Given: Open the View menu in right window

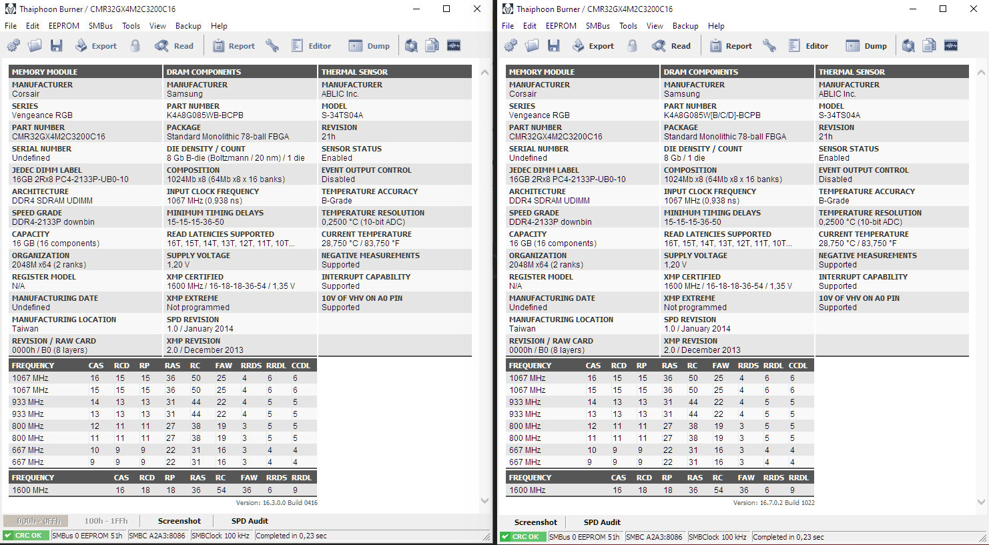Looking at the screenshot, I should [655, 26].
